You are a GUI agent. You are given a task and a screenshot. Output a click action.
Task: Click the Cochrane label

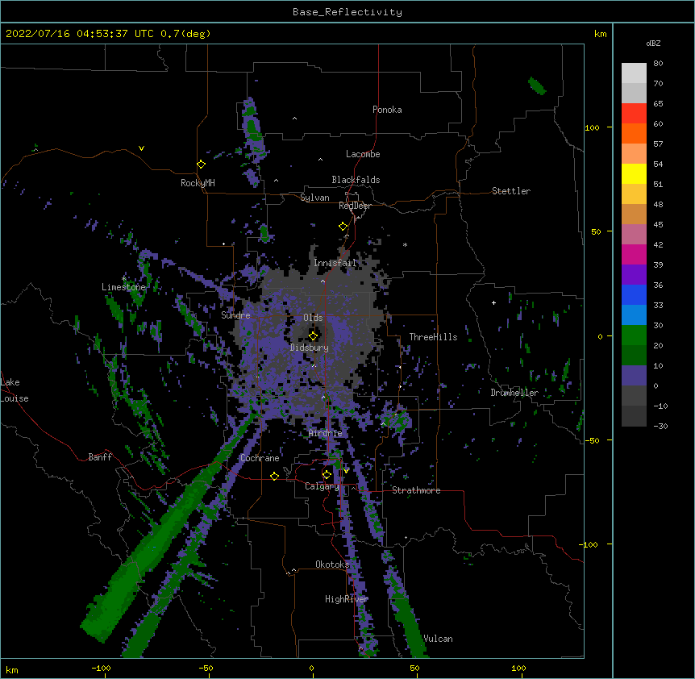(x=260, y=458)
